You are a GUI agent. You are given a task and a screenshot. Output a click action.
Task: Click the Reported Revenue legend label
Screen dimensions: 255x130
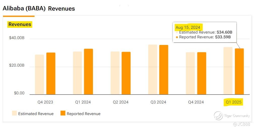pyautogui.click(x=84, y=114)
